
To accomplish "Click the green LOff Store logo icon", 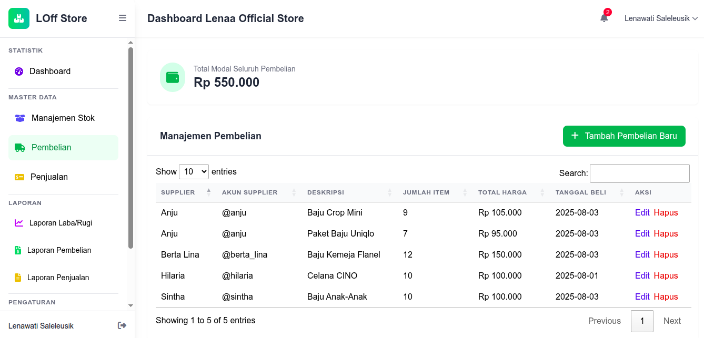I will 19,18.
